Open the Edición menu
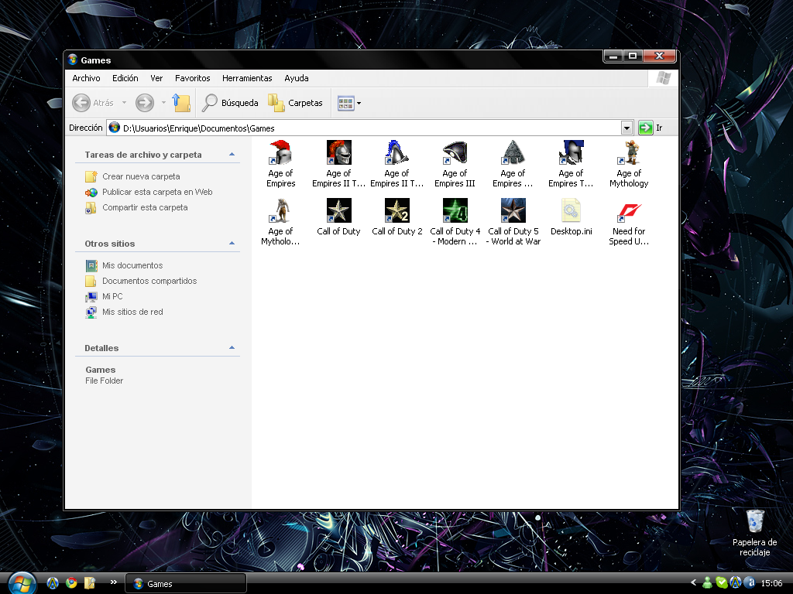Viewport: 793px width, 594px height. (125, 78)
